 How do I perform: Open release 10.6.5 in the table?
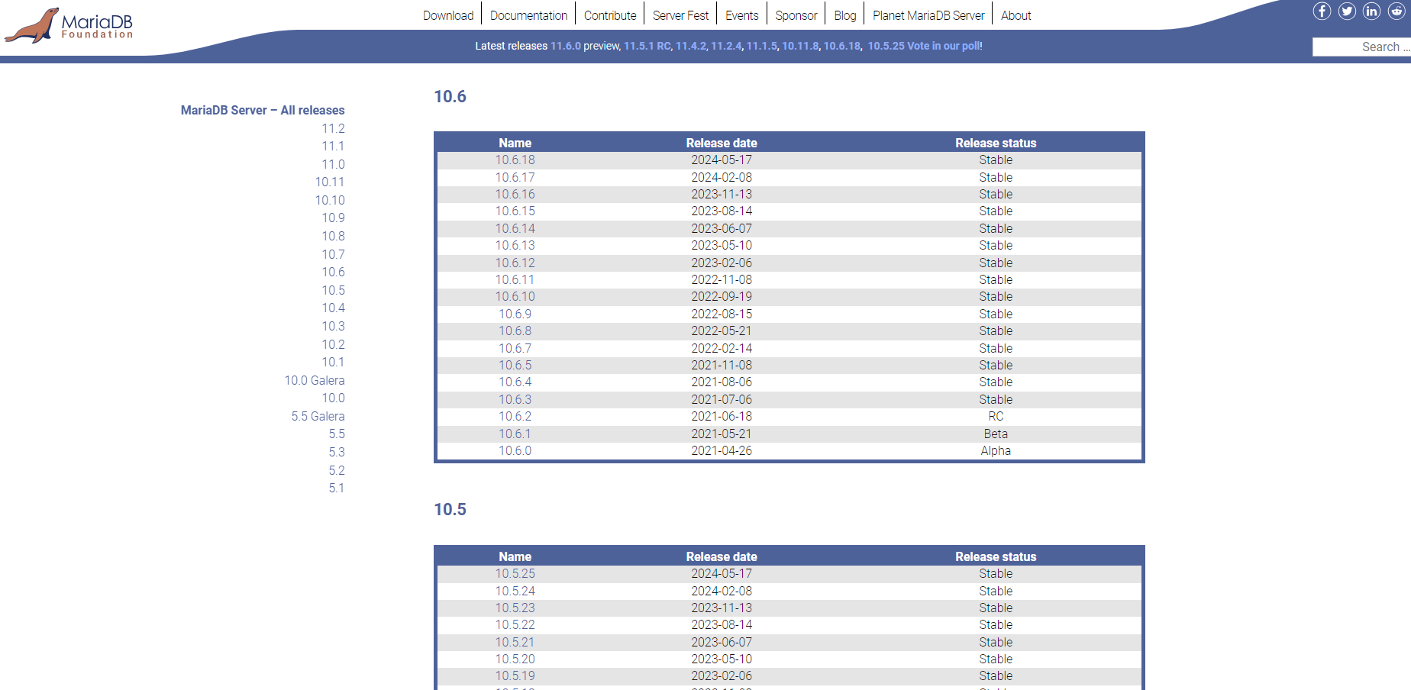coord(515,365)
